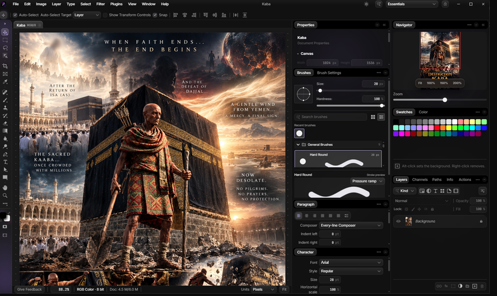Image resolution: width=497 pixels, height=296 pixels.
Task: Open the Image menu
Action: point(41,4)
